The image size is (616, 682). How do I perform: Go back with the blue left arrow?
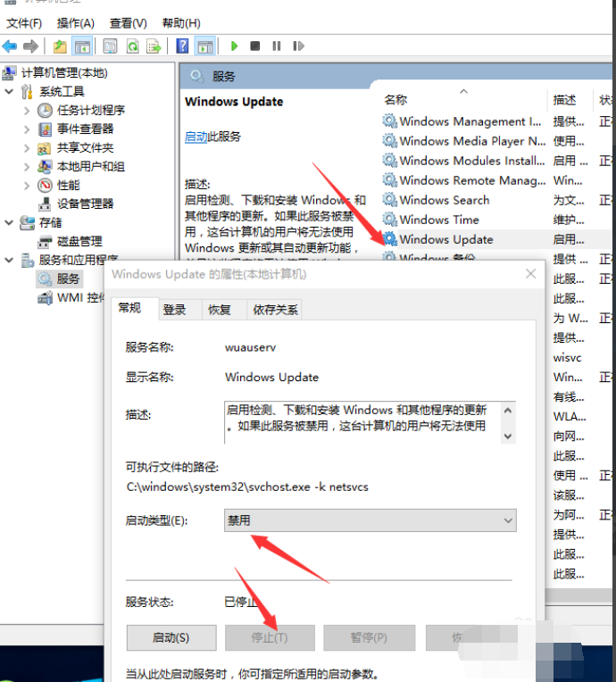pos(10,46)
